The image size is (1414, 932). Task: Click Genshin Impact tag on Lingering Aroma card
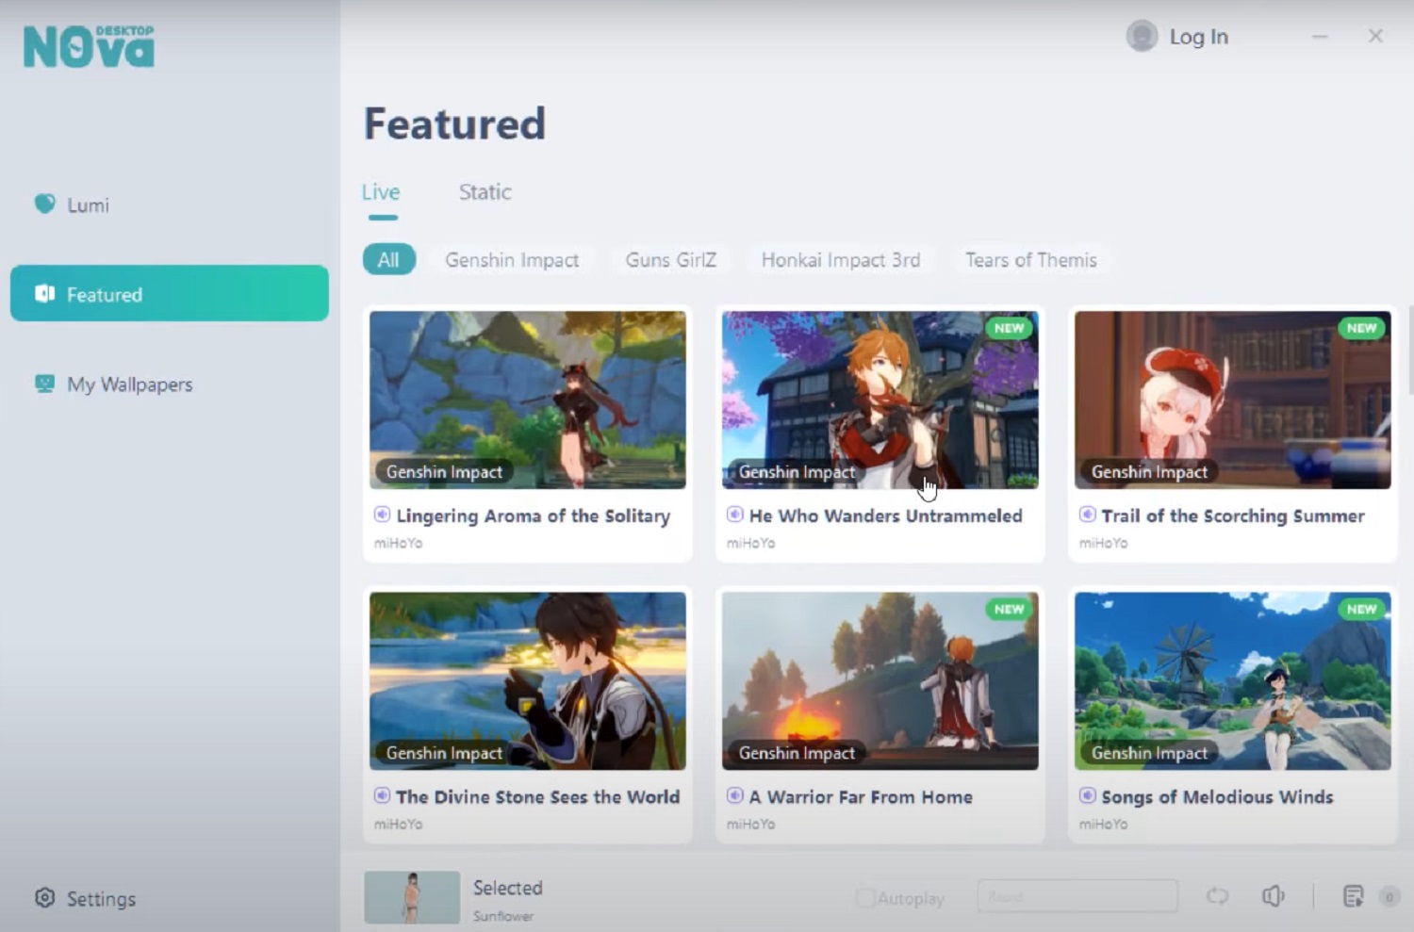(444, 471)
